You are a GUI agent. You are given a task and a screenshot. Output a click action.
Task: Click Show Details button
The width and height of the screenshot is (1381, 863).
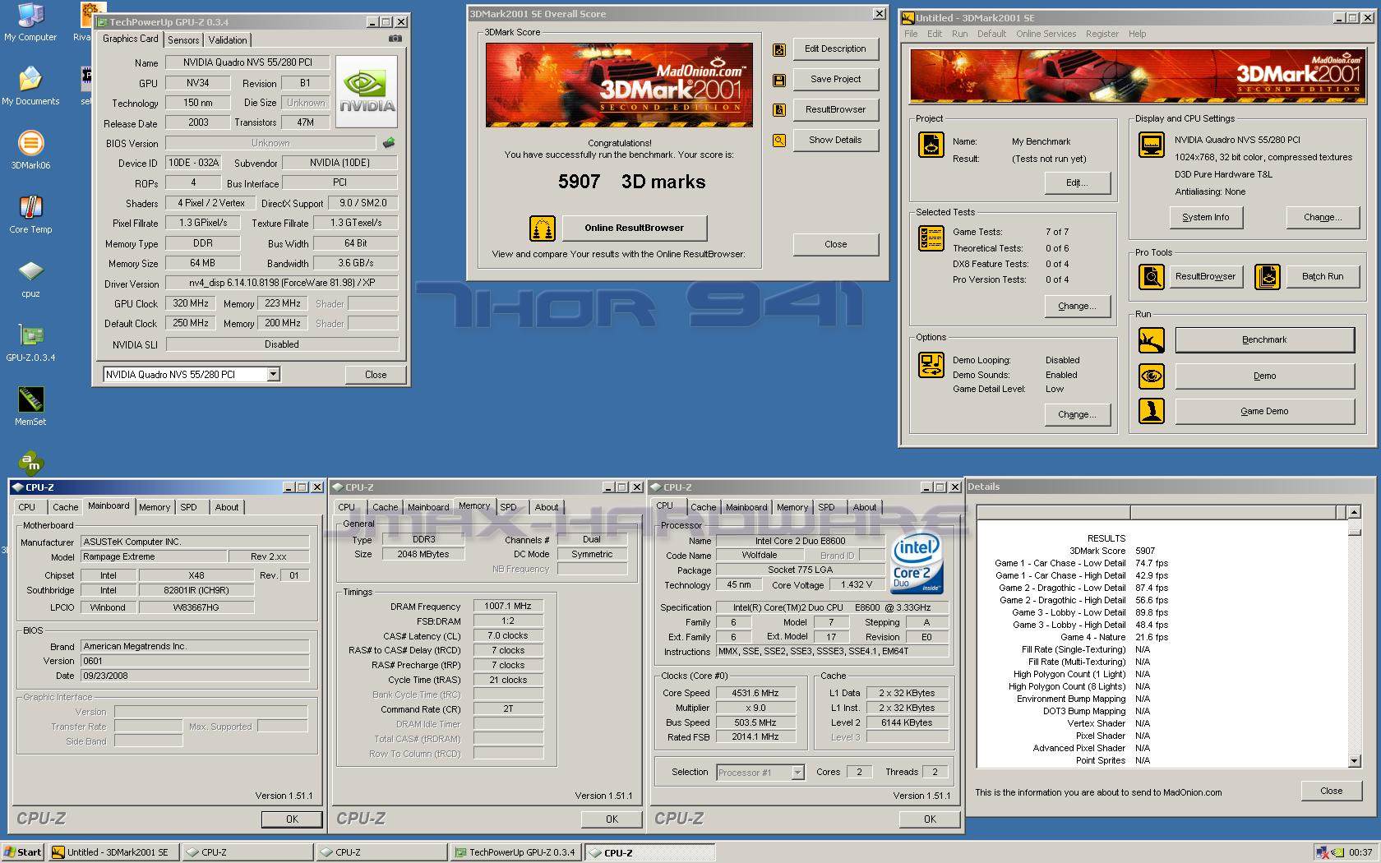tap(835, 141)
